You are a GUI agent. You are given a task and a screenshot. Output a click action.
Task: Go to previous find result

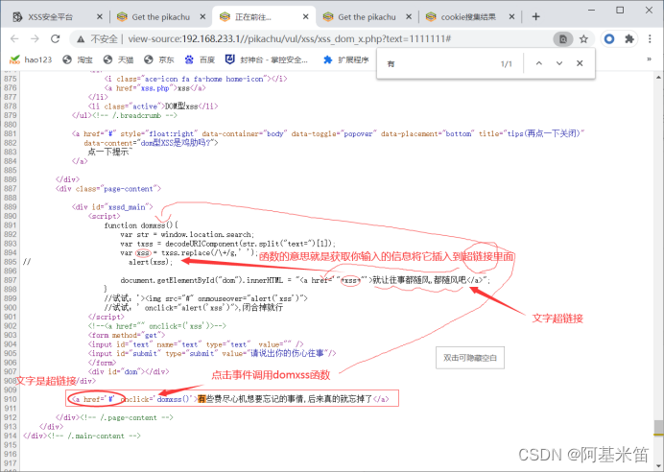click(x=538, y=63)
